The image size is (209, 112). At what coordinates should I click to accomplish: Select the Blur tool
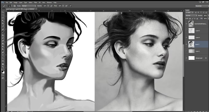pos(3,47)
